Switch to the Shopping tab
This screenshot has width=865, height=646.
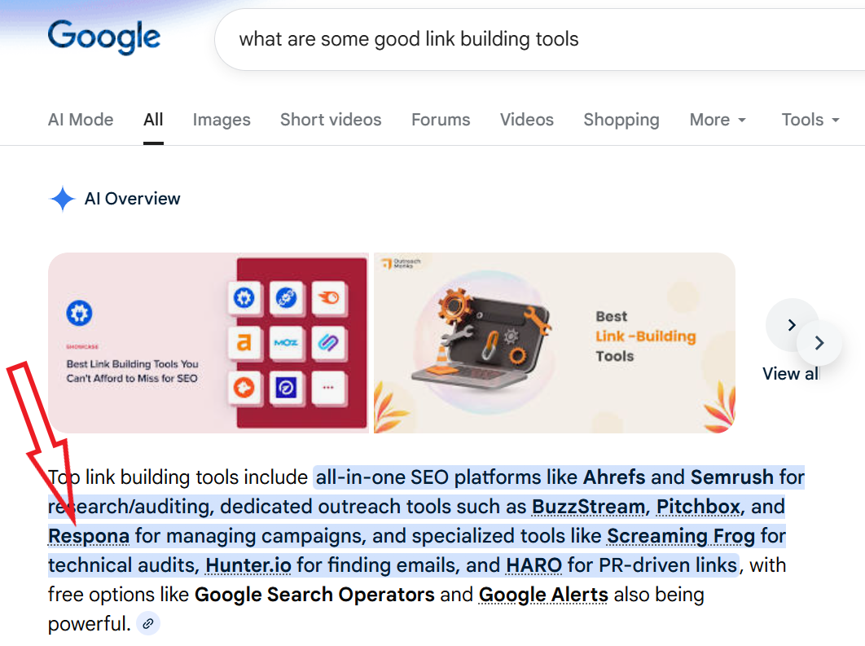(x=621, y=120)
